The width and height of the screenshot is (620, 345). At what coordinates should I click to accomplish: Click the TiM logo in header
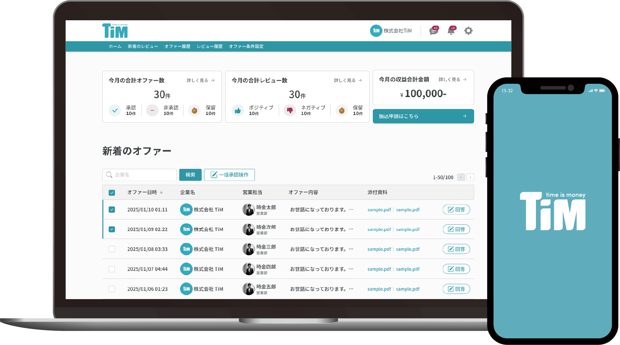pos(115,31)
